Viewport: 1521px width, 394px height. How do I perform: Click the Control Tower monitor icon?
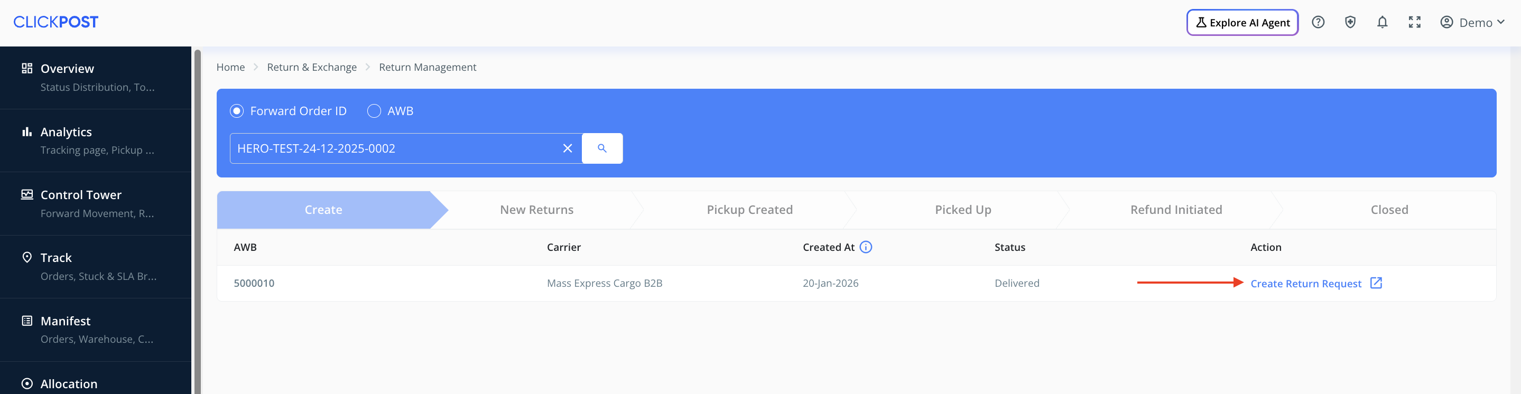tap(27, 195)
